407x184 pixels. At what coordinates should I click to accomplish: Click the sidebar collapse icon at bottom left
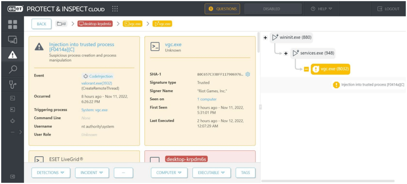(x=12, y=176)
